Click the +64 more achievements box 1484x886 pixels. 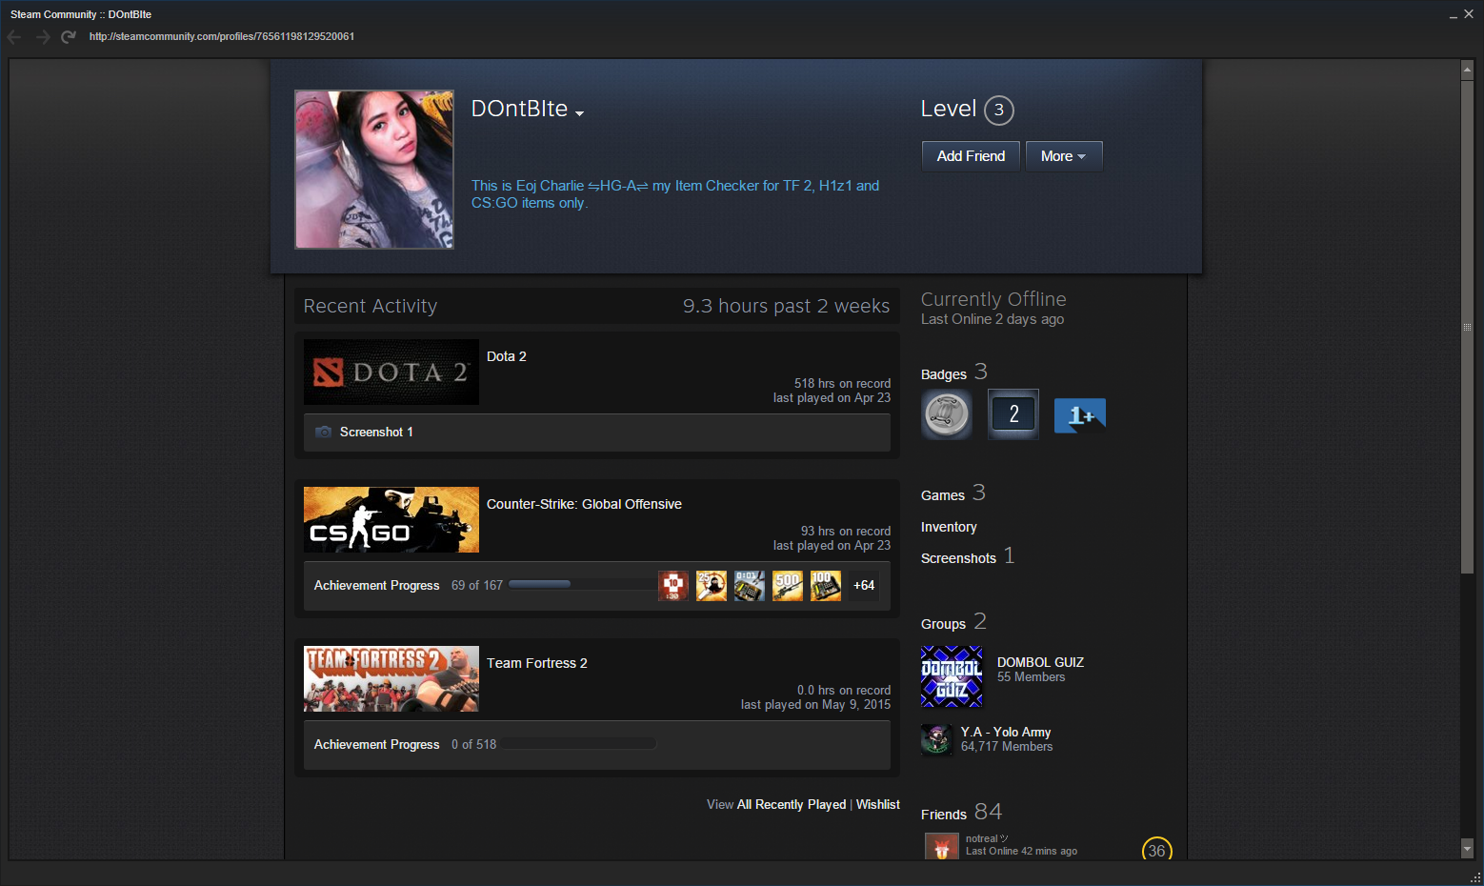click(x=864, y=586)
